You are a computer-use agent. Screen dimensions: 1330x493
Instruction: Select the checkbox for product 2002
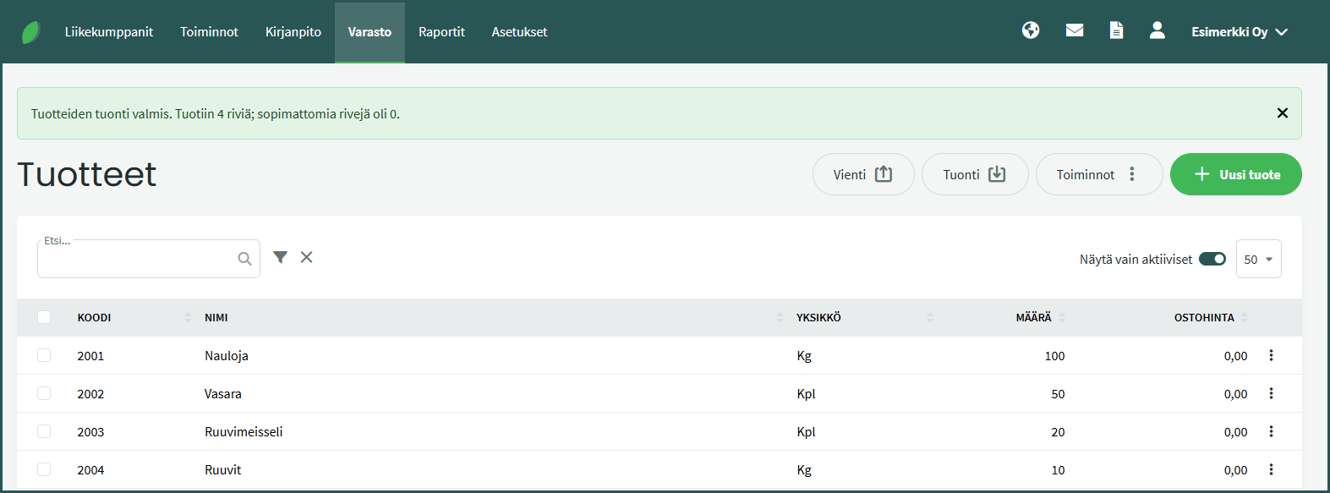click(x=44, y=393)
